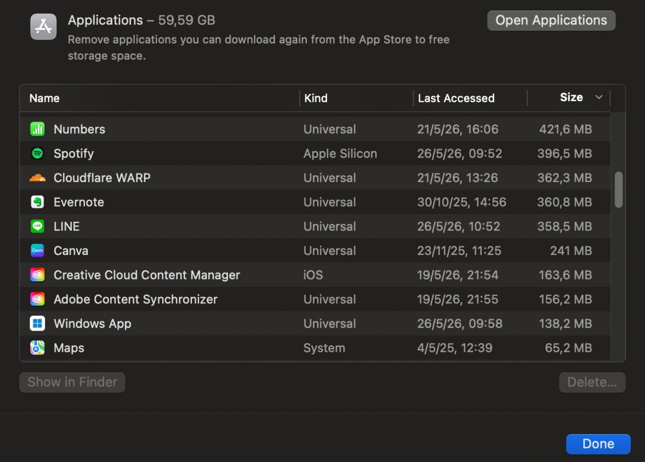Click the 26/5/26, 09:52 access date

click(459, 154)
